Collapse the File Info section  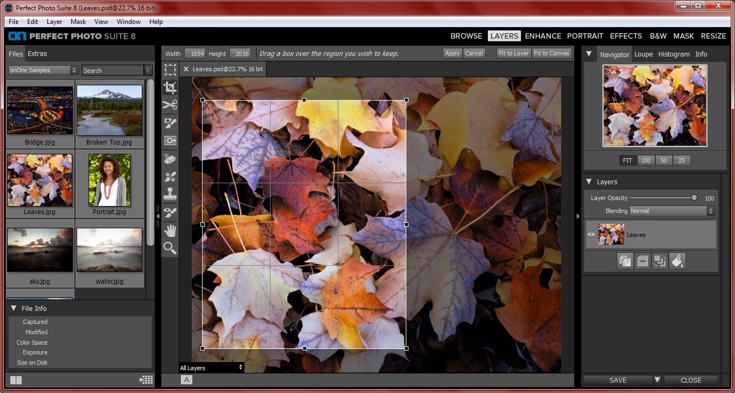14,308
